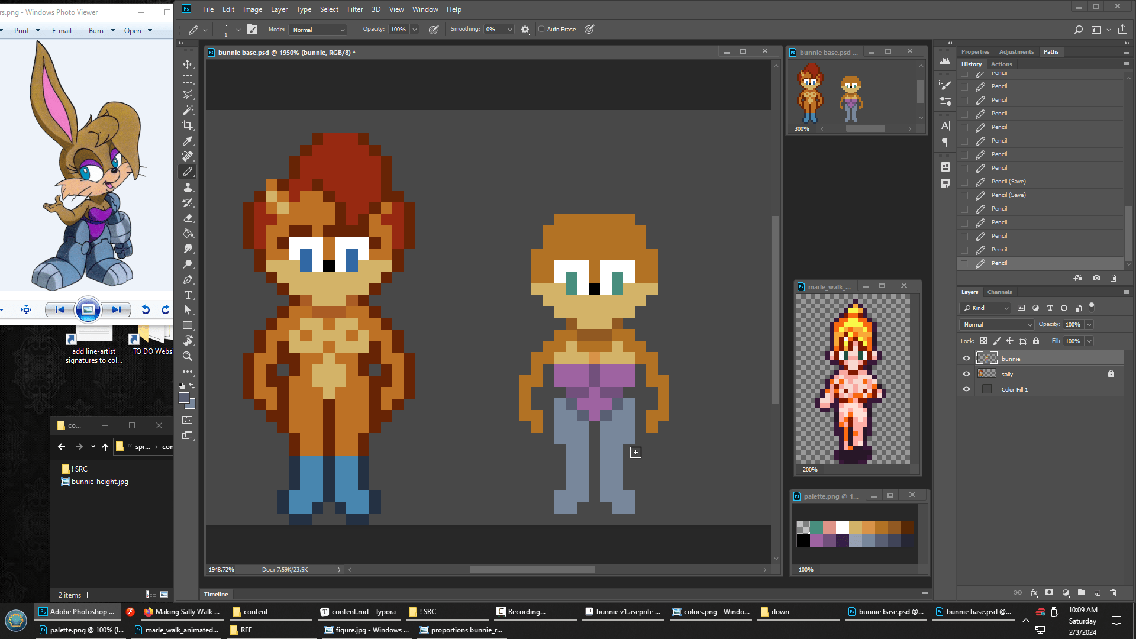Open the Filter menu

pos(354,9)
